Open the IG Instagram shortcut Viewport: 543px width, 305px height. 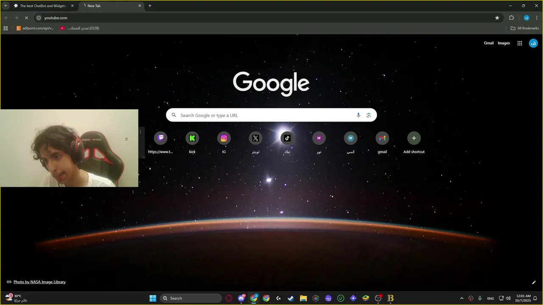[x=224, y=142]
